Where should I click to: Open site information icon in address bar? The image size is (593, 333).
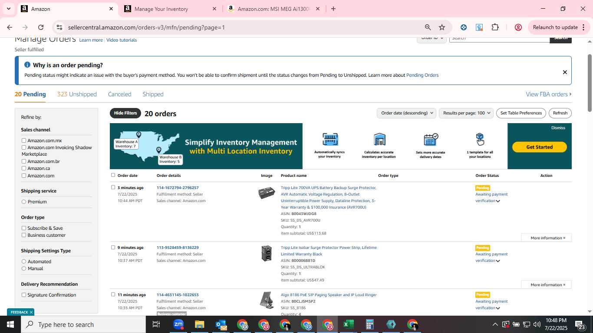59,27
